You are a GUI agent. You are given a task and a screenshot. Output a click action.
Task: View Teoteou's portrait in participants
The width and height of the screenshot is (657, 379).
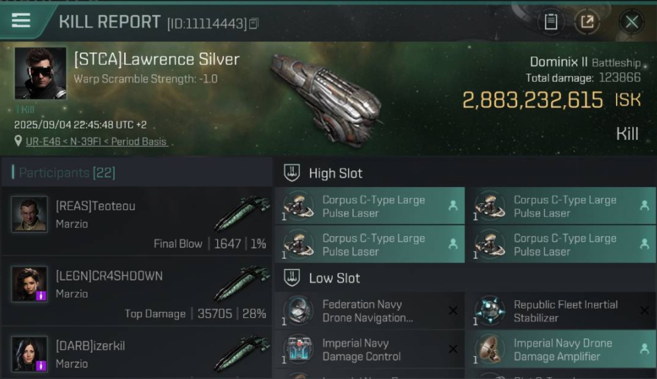pyautogui.click(x=30, y=214)
